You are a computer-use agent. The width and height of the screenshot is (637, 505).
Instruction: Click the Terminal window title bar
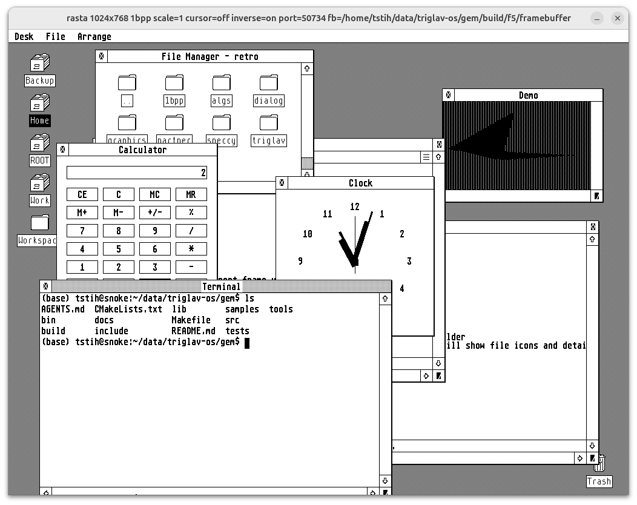click(x=222, y=286)
